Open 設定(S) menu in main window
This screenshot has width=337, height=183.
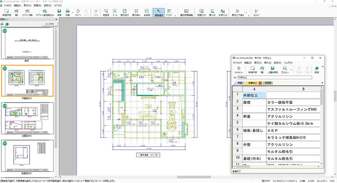pos(48,6)
